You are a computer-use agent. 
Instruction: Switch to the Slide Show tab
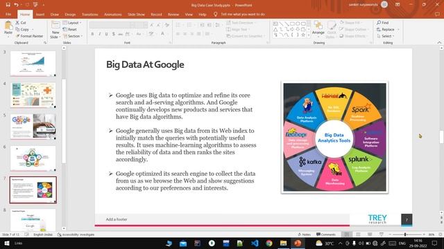pos(136,14)
